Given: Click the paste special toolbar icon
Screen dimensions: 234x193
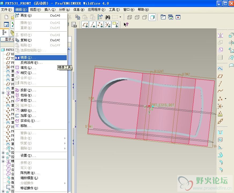Looking at the screenshot, I should (x=93, y=17).
